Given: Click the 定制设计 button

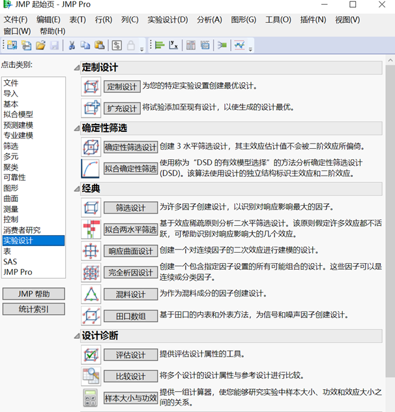Looking at the screenshot, I should 122,86.
